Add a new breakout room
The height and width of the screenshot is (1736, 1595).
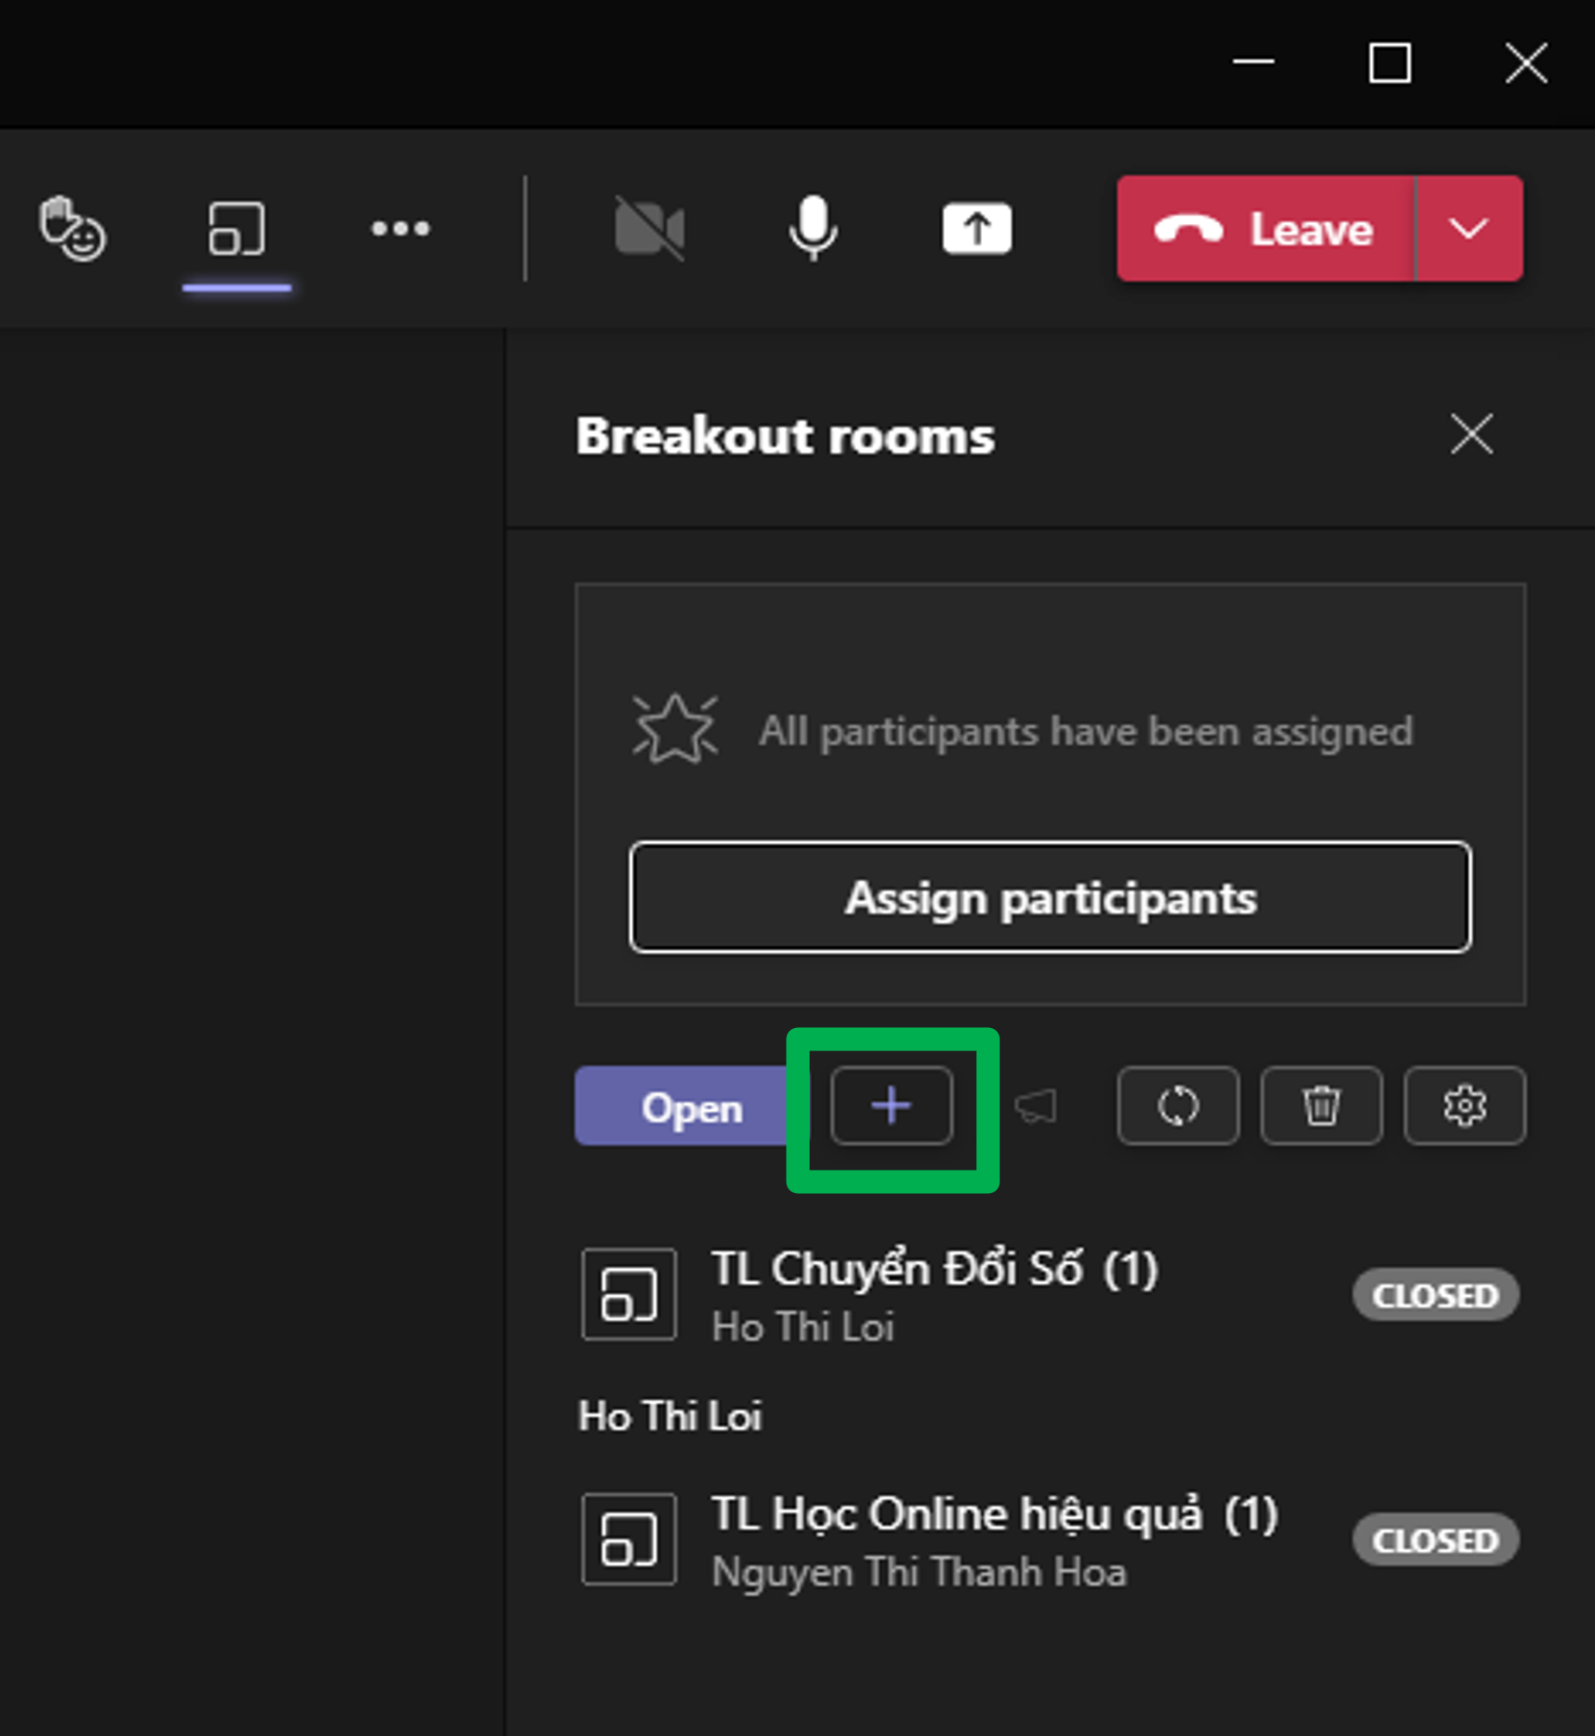tap(891, 1106)
